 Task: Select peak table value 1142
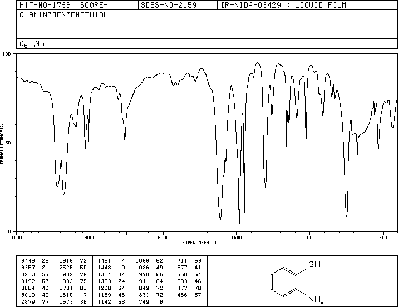tap(104, 302)
